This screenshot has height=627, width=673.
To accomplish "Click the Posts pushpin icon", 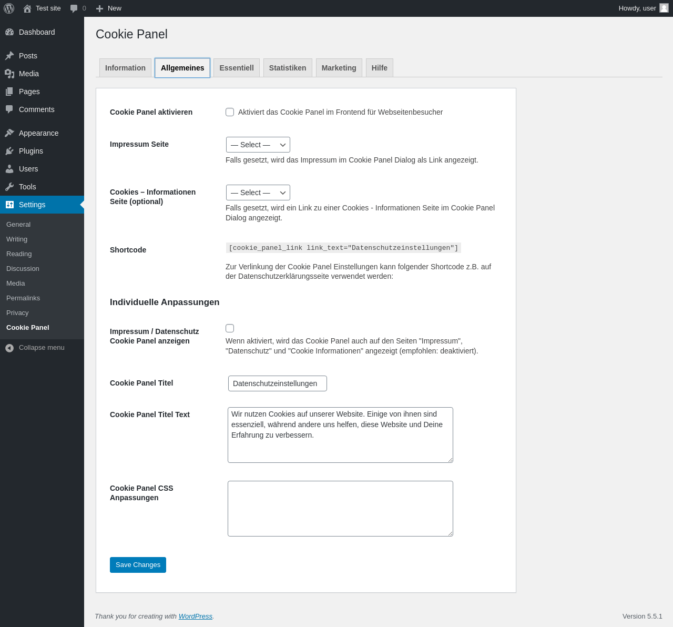I will 9,56.
